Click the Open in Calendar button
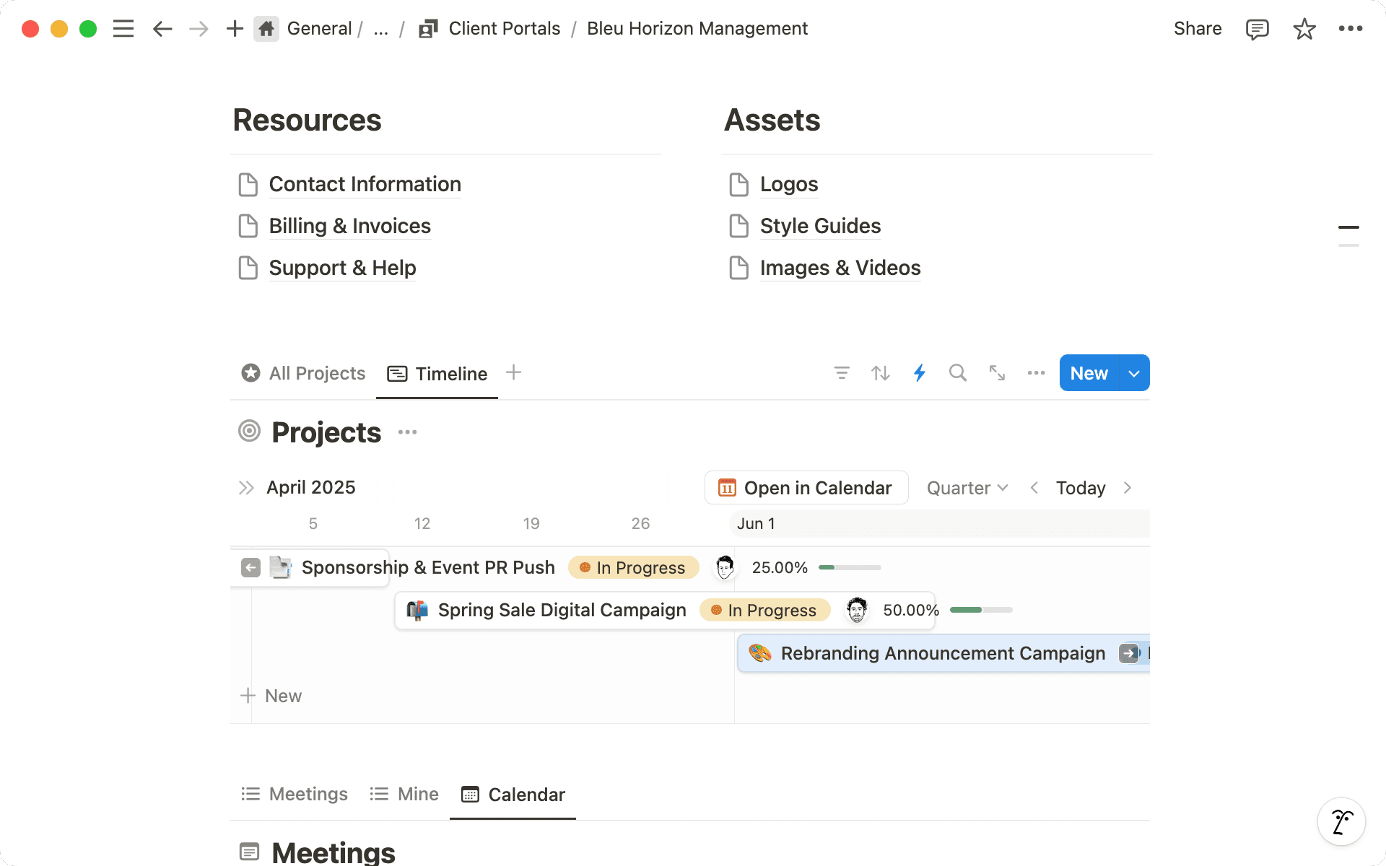1386x866 pixels. 806,487
